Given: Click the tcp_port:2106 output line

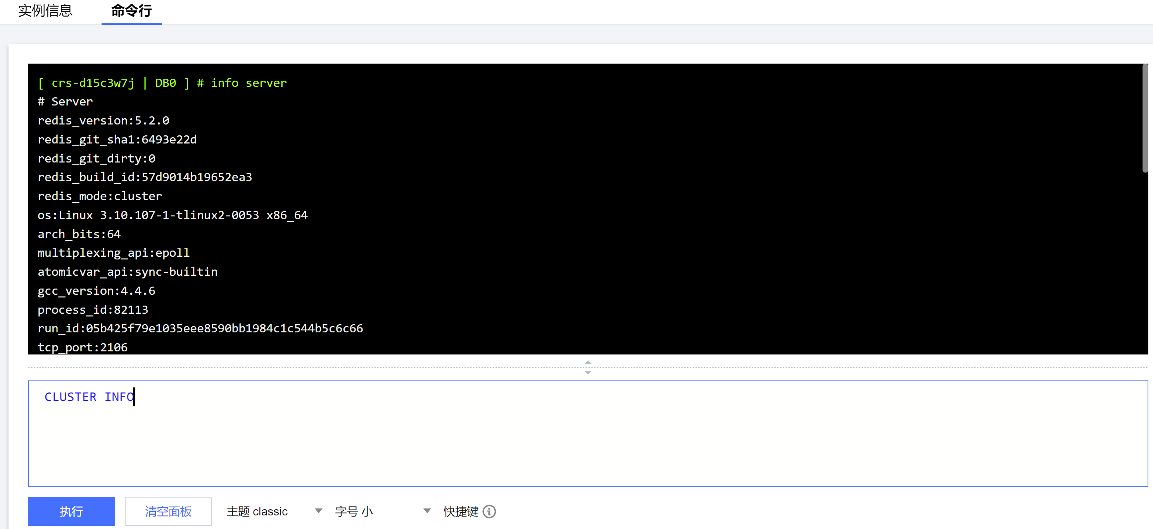Looking at the screenshot, I should click(82, 347).
